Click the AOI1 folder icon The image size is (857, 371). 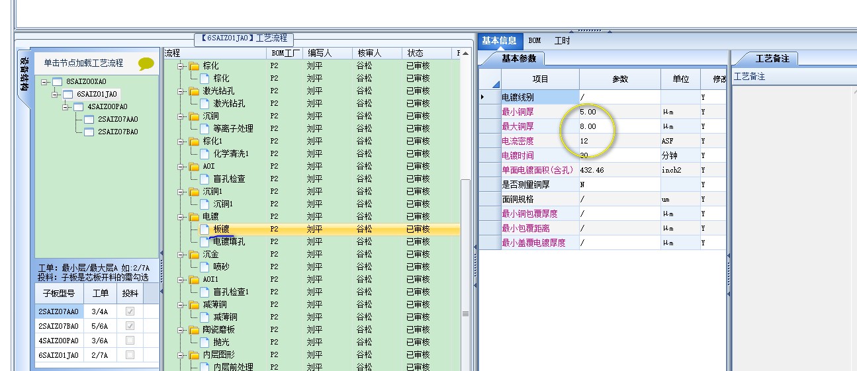194,279
